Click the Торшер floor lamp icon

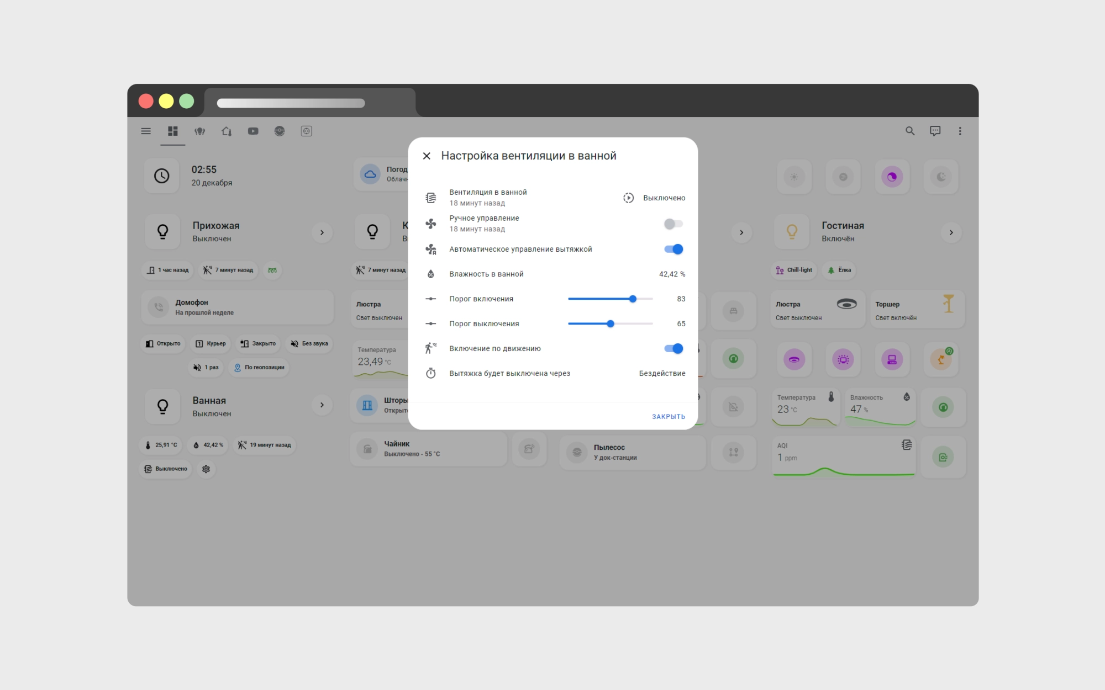[948, 304]
